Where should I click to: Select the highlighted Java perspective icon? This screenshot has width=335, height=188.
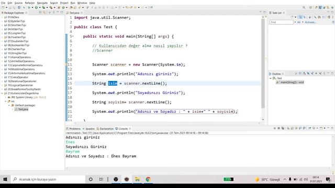pos(320,7)
